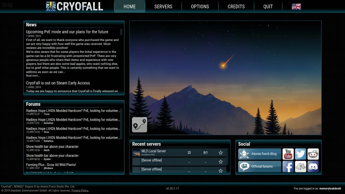Click the 0/1 player count for MLD server
This screenshot has height=194, width=345.
pyautogui.click(x=205, y=153)
